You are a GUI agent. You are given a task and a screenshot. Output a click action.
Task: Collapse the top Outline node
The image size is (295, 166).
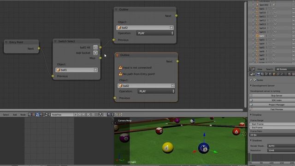116,9
